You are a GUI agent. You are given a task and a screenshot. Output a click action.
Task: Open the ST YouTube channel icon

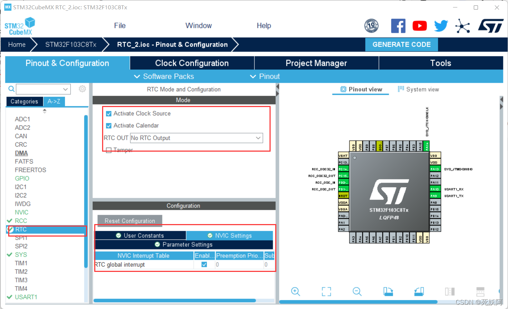point(419,26)
